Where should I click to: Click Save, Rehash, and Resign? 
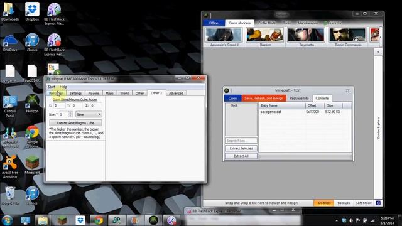tap(264, 99)
